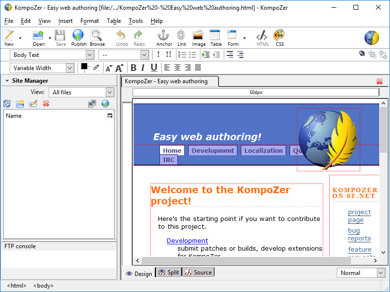Open the Body Text paragraph format dropdown
390x292 pixels.
52,55
